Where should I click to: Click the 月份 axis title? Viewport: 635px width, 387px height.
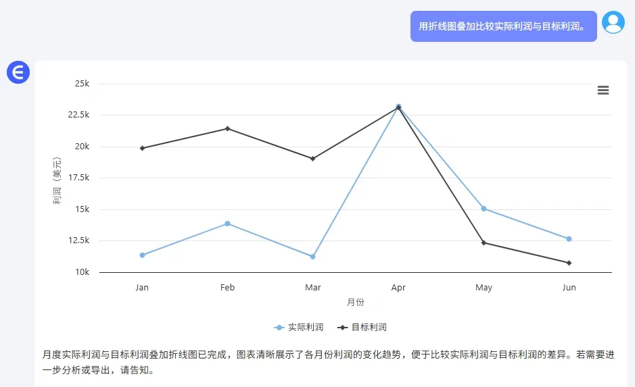point(356,302)
